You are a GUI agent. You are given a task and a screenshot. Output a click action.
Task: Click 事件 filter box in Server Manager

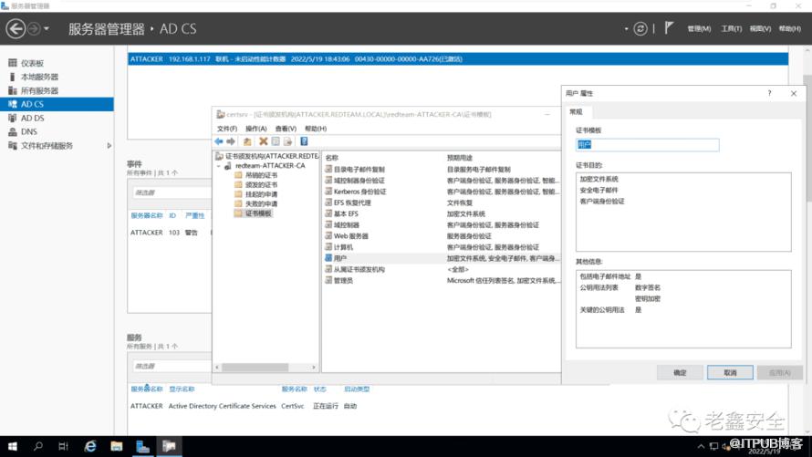(x=171, y=192)
